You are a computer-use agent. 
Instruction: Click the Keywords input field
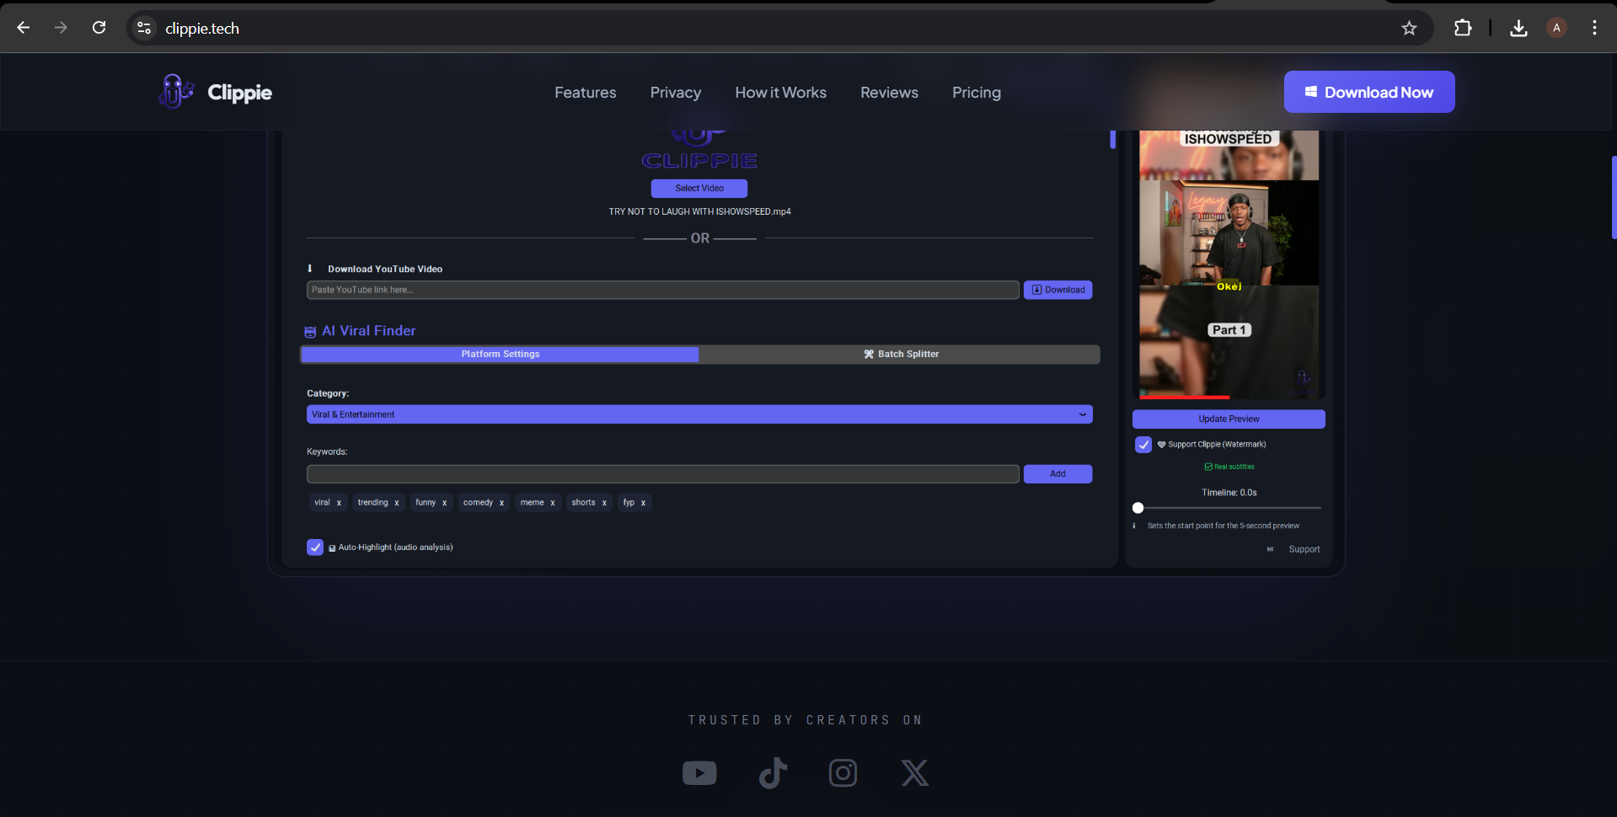tap(663, 474)
